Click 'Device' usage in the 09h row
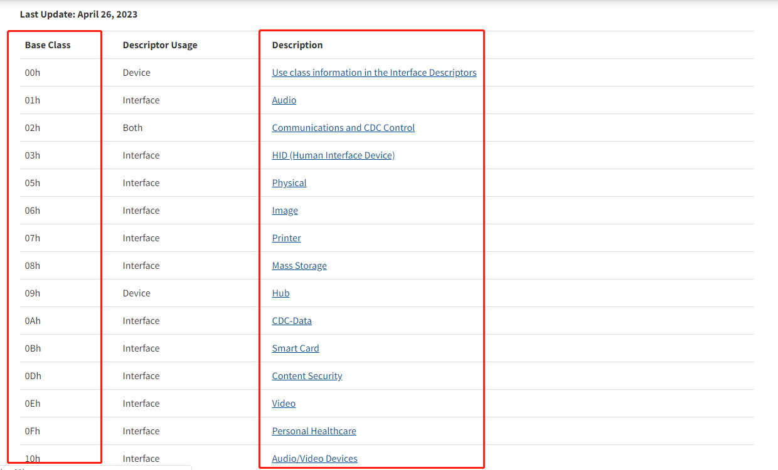This screenshot has height=470, width=778. pos(137,293)
